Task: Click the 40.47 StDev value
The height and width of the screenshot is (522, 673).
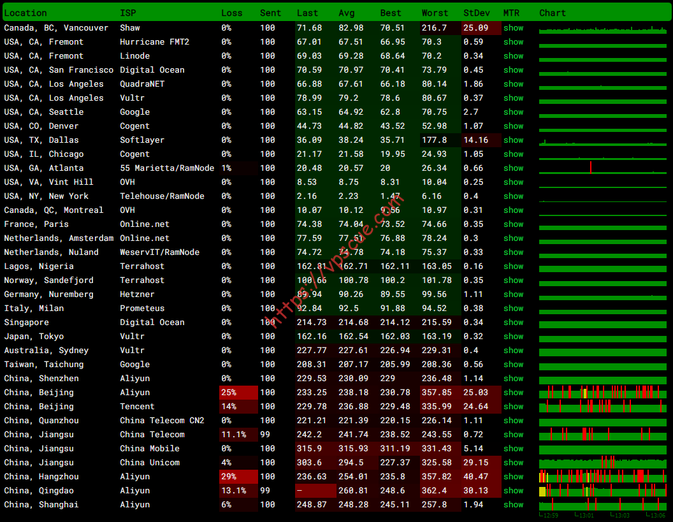Action: 475,477
